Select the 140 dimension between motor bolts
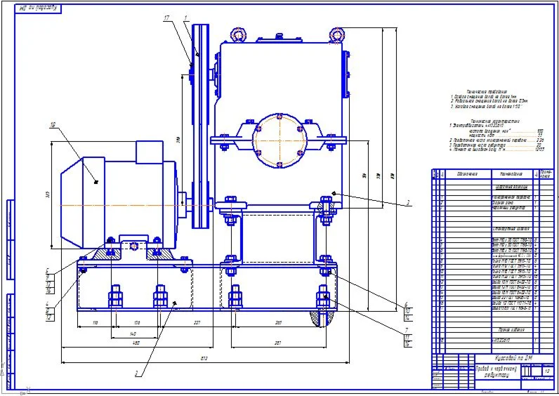Screen dimensions: 559x396 (x=133, y=334)
